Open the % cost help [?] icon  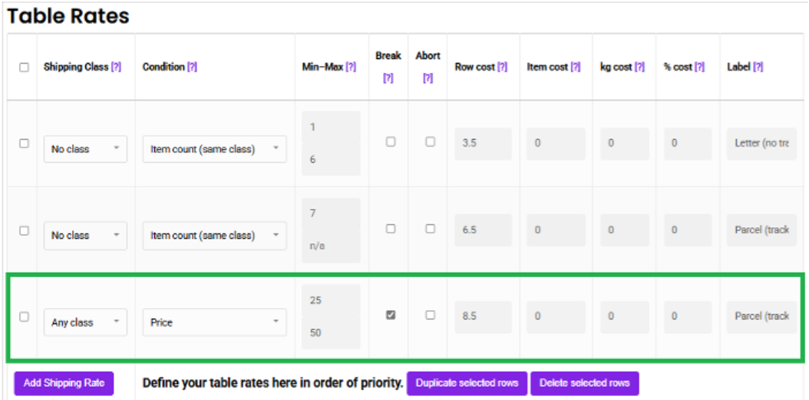point(699,67)
